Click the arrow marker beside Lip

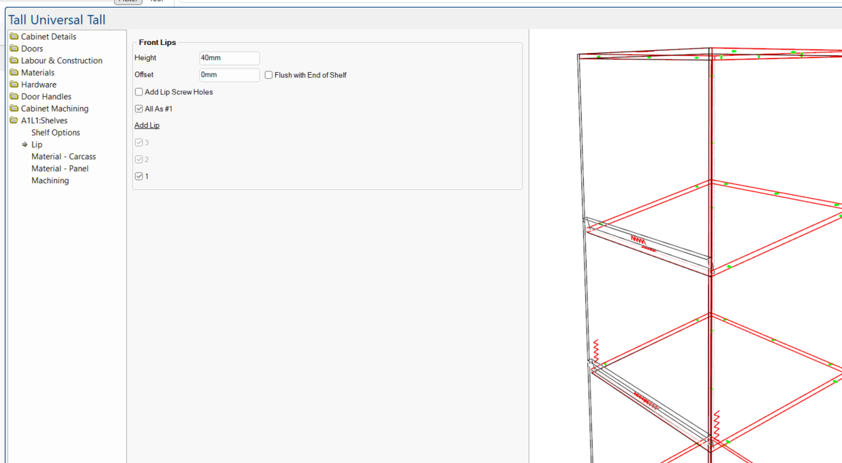[x=25, y=144]
